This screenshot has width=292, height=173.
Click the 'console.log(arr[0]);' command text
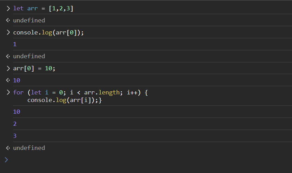click(x=49, y=33)
